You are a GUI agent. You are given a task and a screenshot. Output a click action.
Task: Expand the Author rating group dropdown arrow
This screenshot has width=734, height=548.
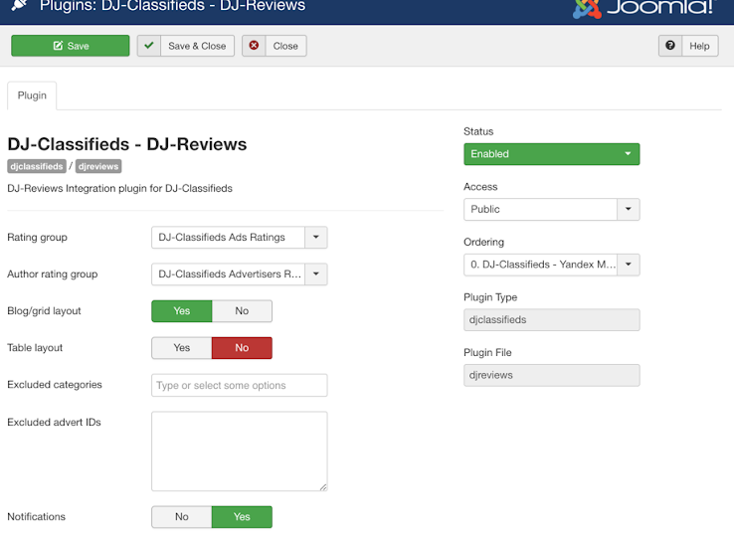click(x=316, y=274)
